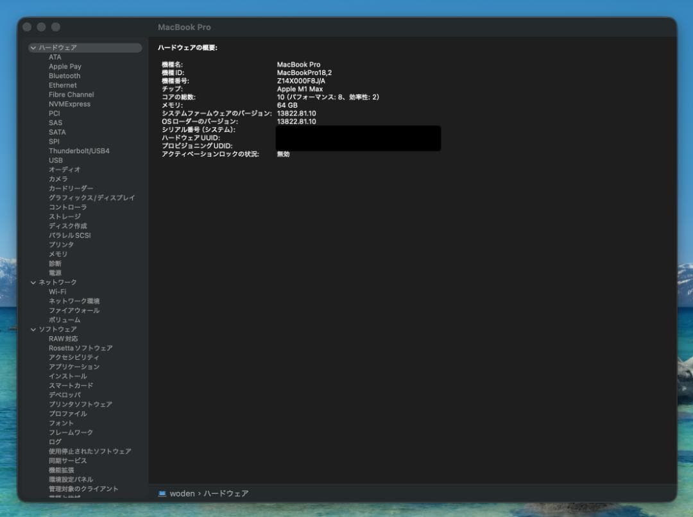Select the ソフトウェア heading in the sidebar
This screenshot has width=693, height=517.
(58, 330)
